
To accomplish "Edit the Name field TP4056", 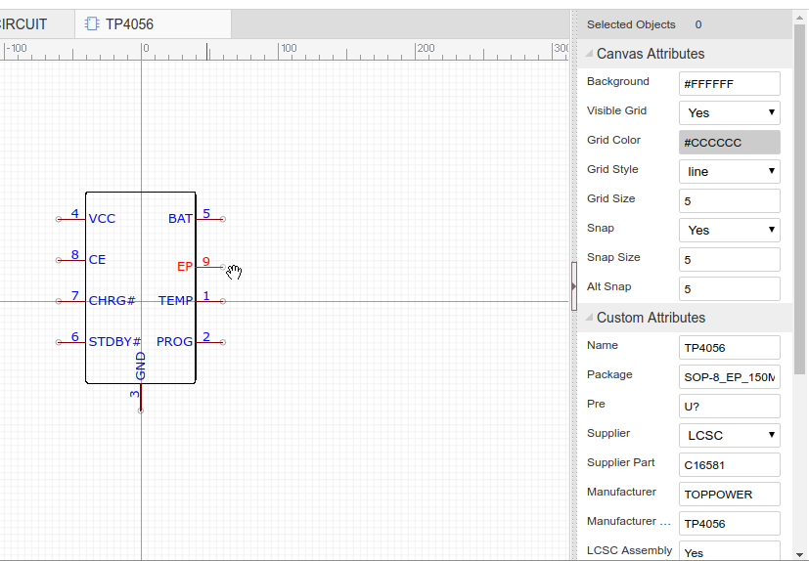I will coord(729,348).
